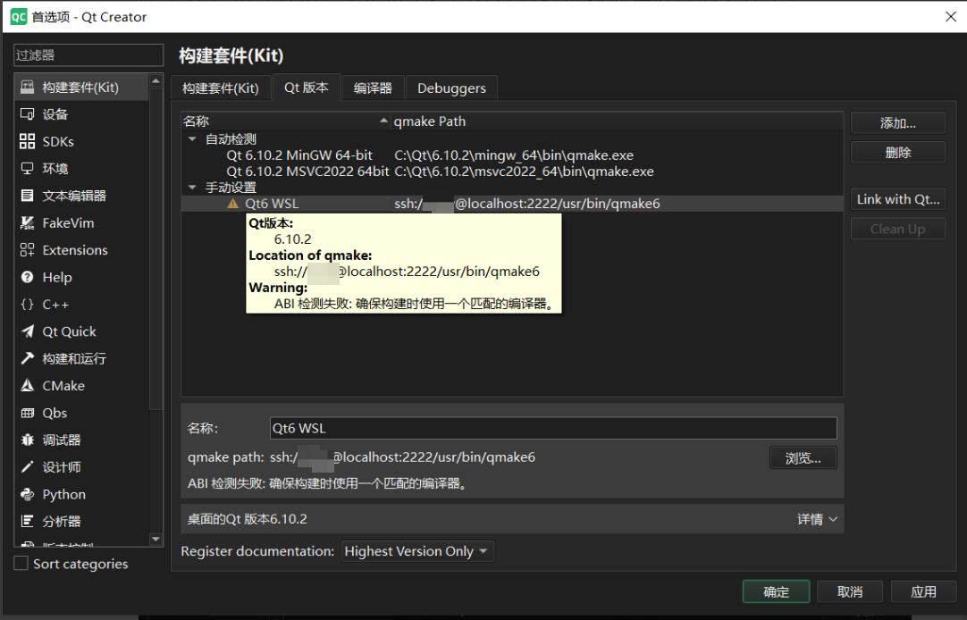Click the mingw_64 qmake.exe path cell
Screen dimensions: 967x620
coord(514,155)
